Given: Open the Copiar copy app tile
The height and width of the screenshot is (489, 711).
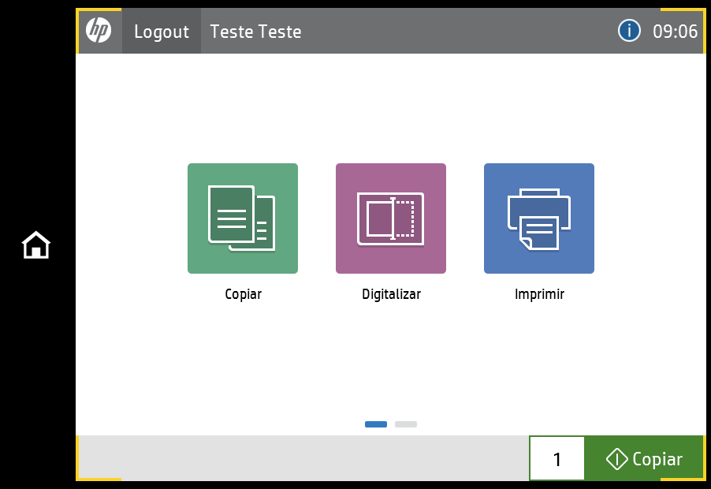Looking at the screenshot, I should pos(243,218).
